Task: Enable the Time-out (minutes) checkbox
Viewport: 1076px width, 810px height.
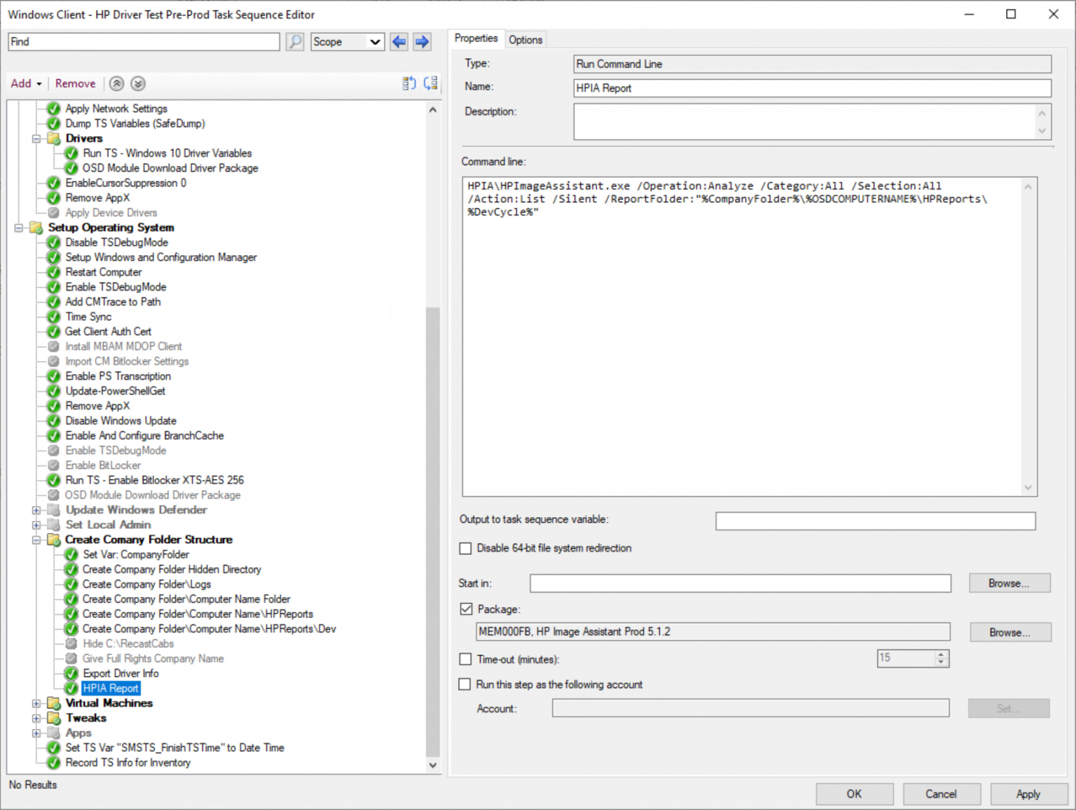Action: tap(465, 659)
